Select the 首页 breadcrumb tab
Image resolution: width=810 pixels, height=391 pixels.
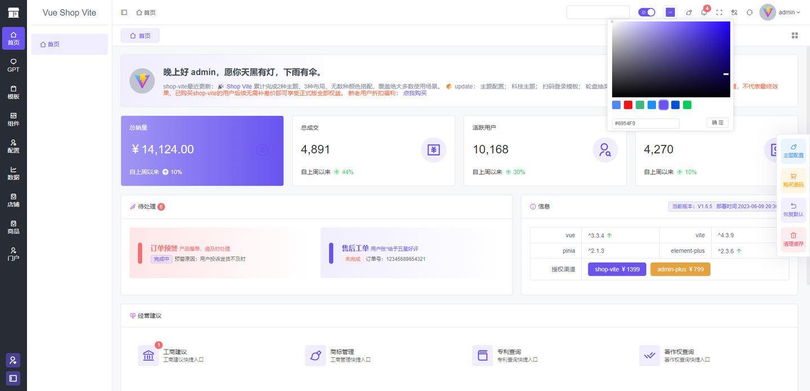[x=140, y=35]
